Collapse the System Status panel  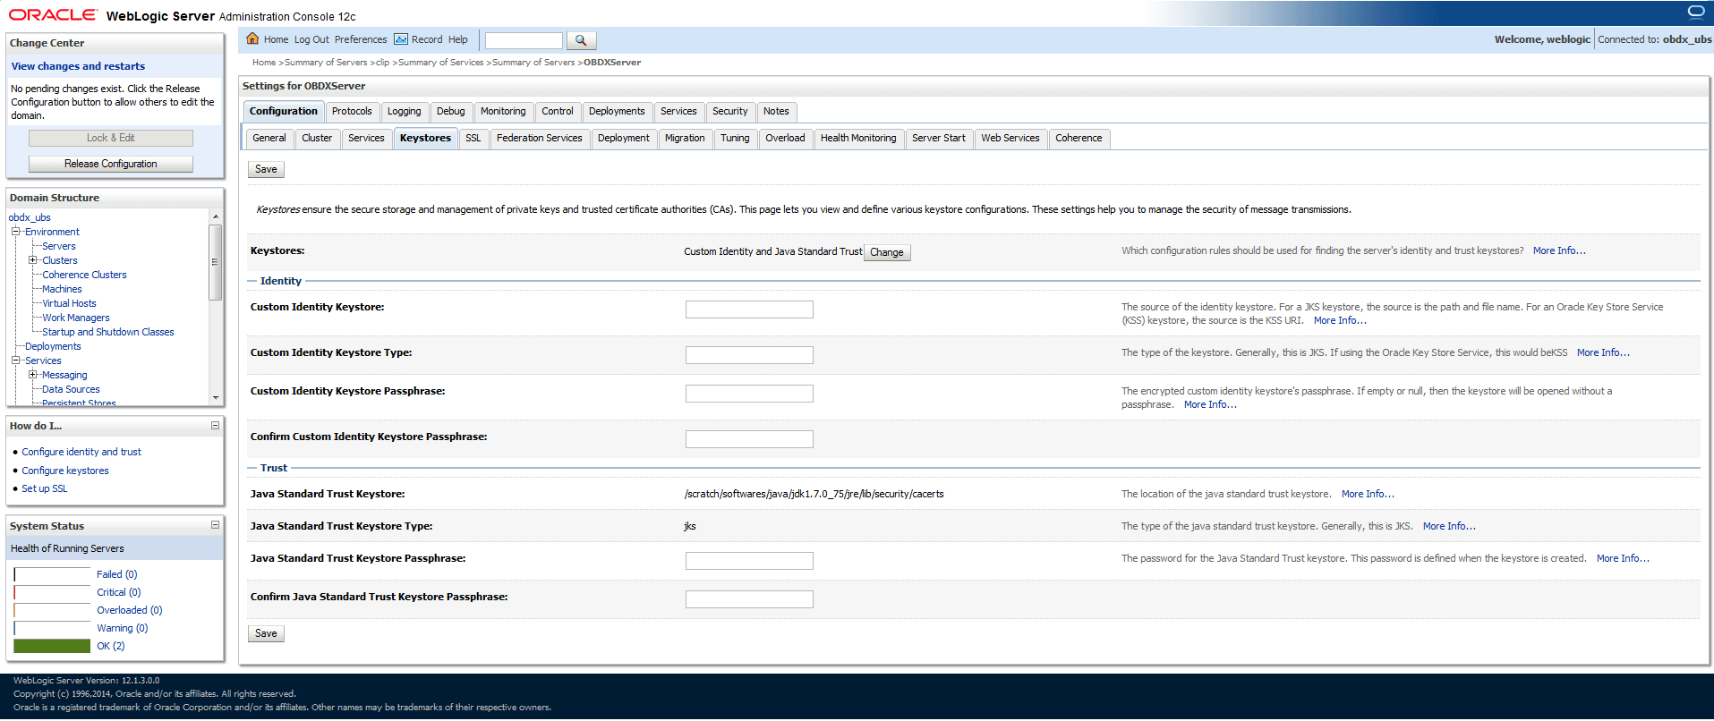(x=215, y=525)
